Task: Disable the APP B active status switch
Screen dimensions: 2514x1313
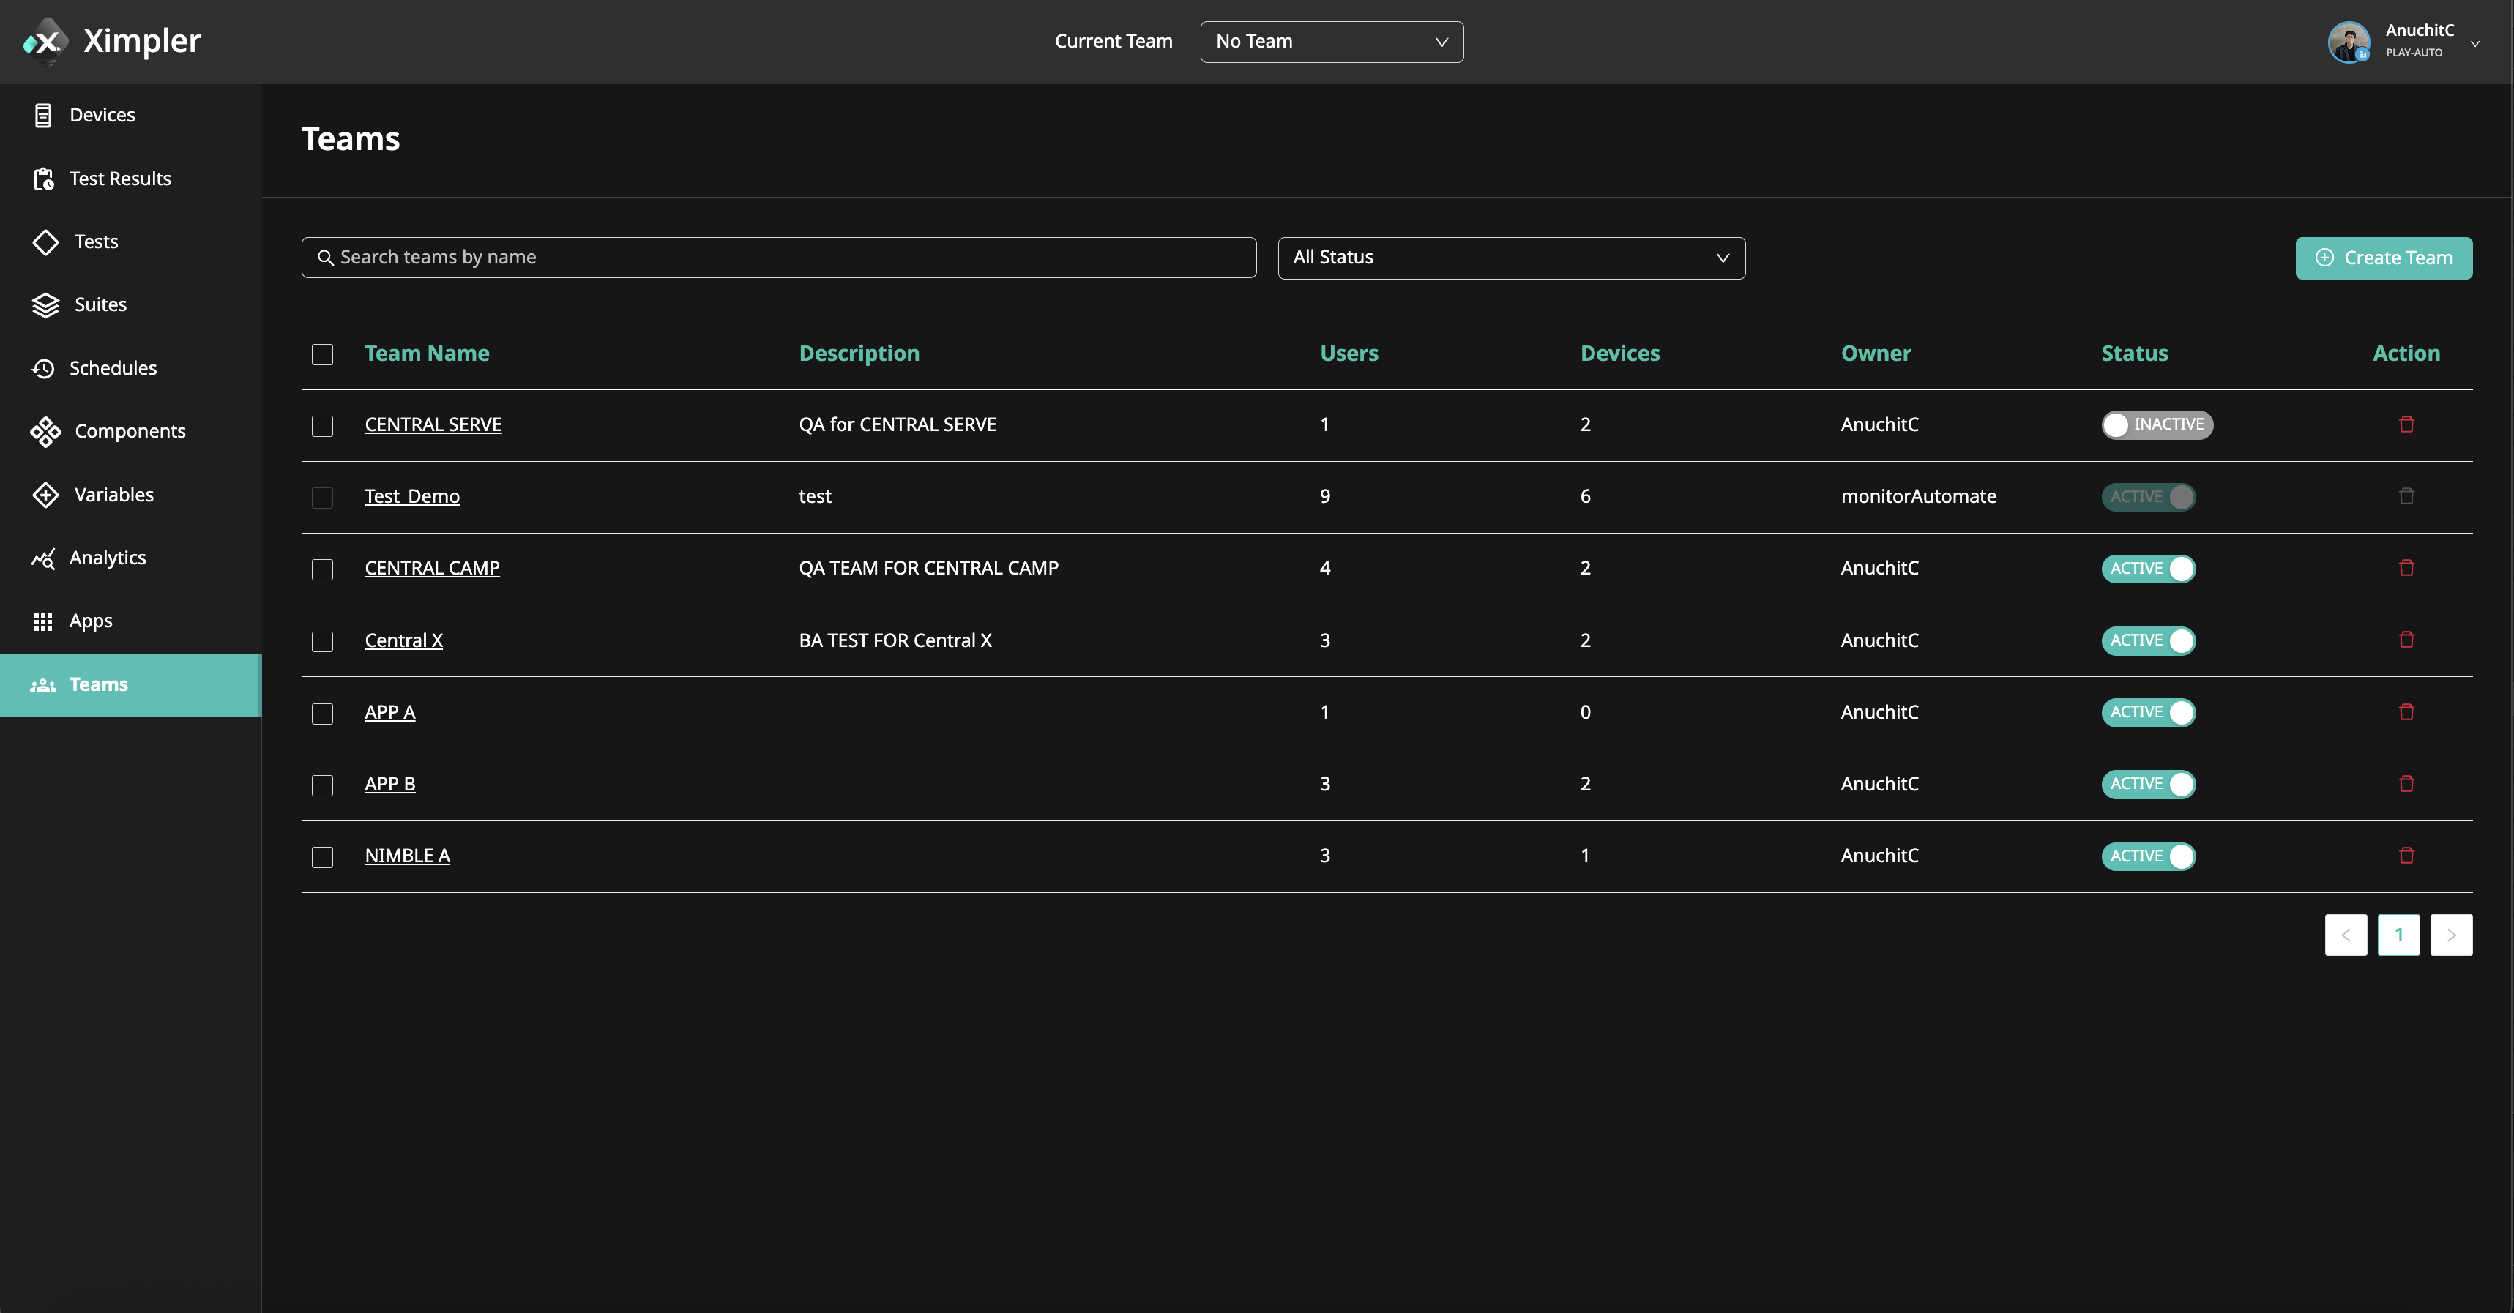Action: click(x=2147, y=785)
